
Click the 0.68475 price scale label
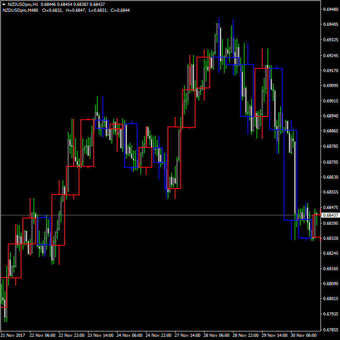point(330,208)
